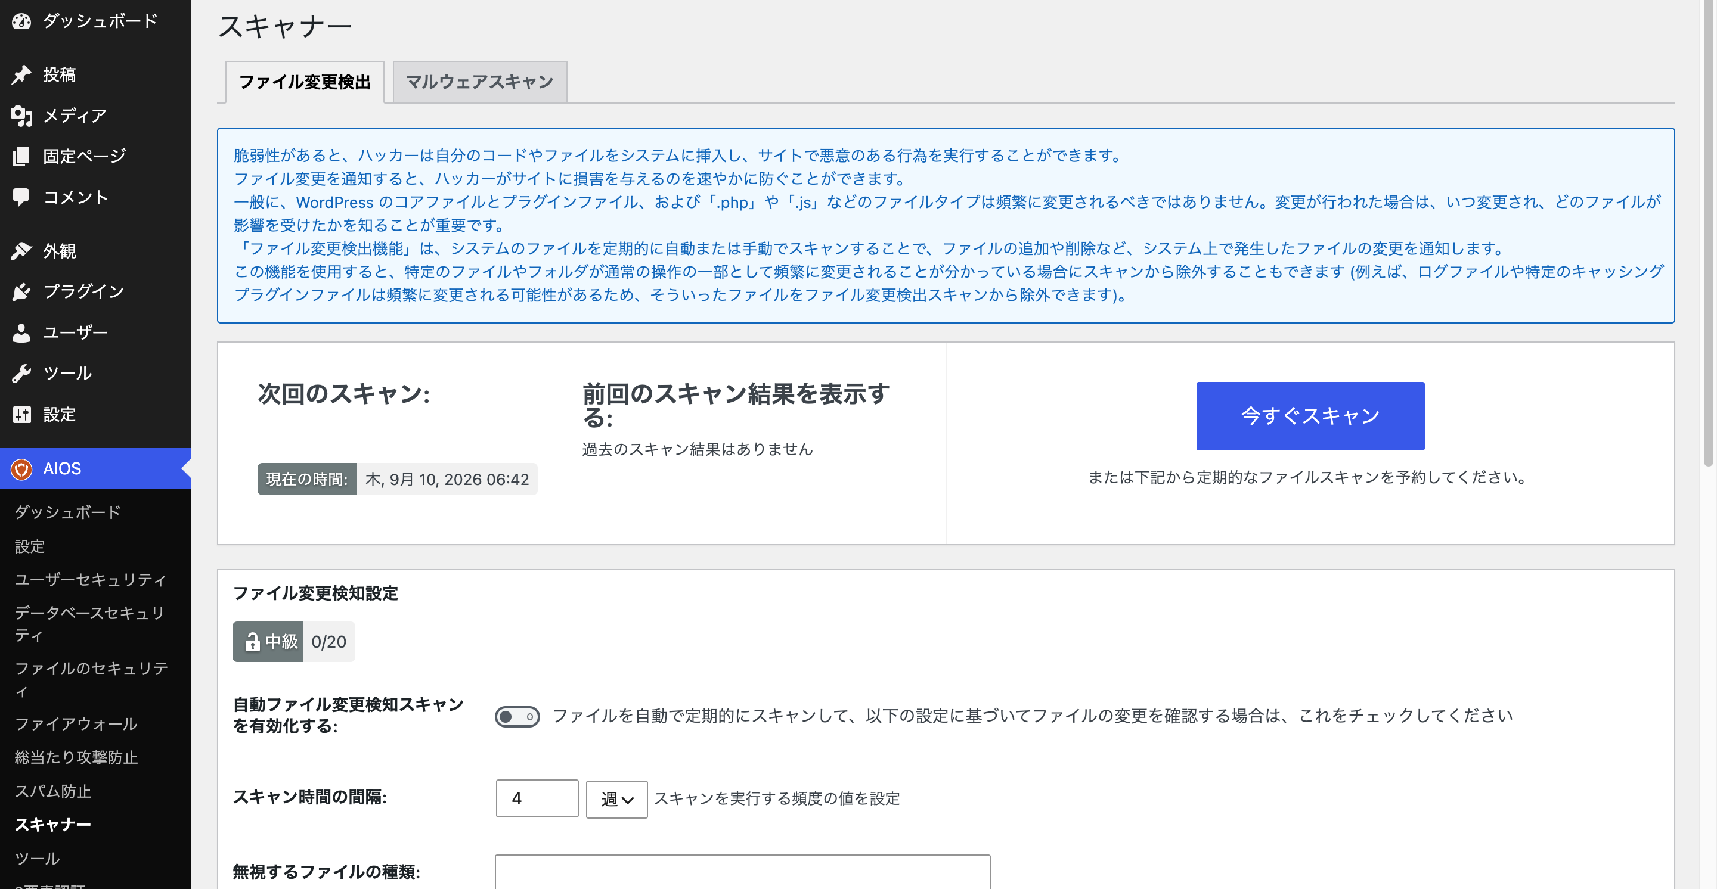Click the lock icon on 中級 badge
The height and width of the screenshot is (889, 1717).
252,642
